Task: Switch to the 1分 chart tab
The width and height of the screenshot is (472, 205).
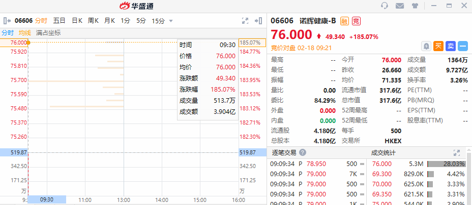Action: pos(126,21)
